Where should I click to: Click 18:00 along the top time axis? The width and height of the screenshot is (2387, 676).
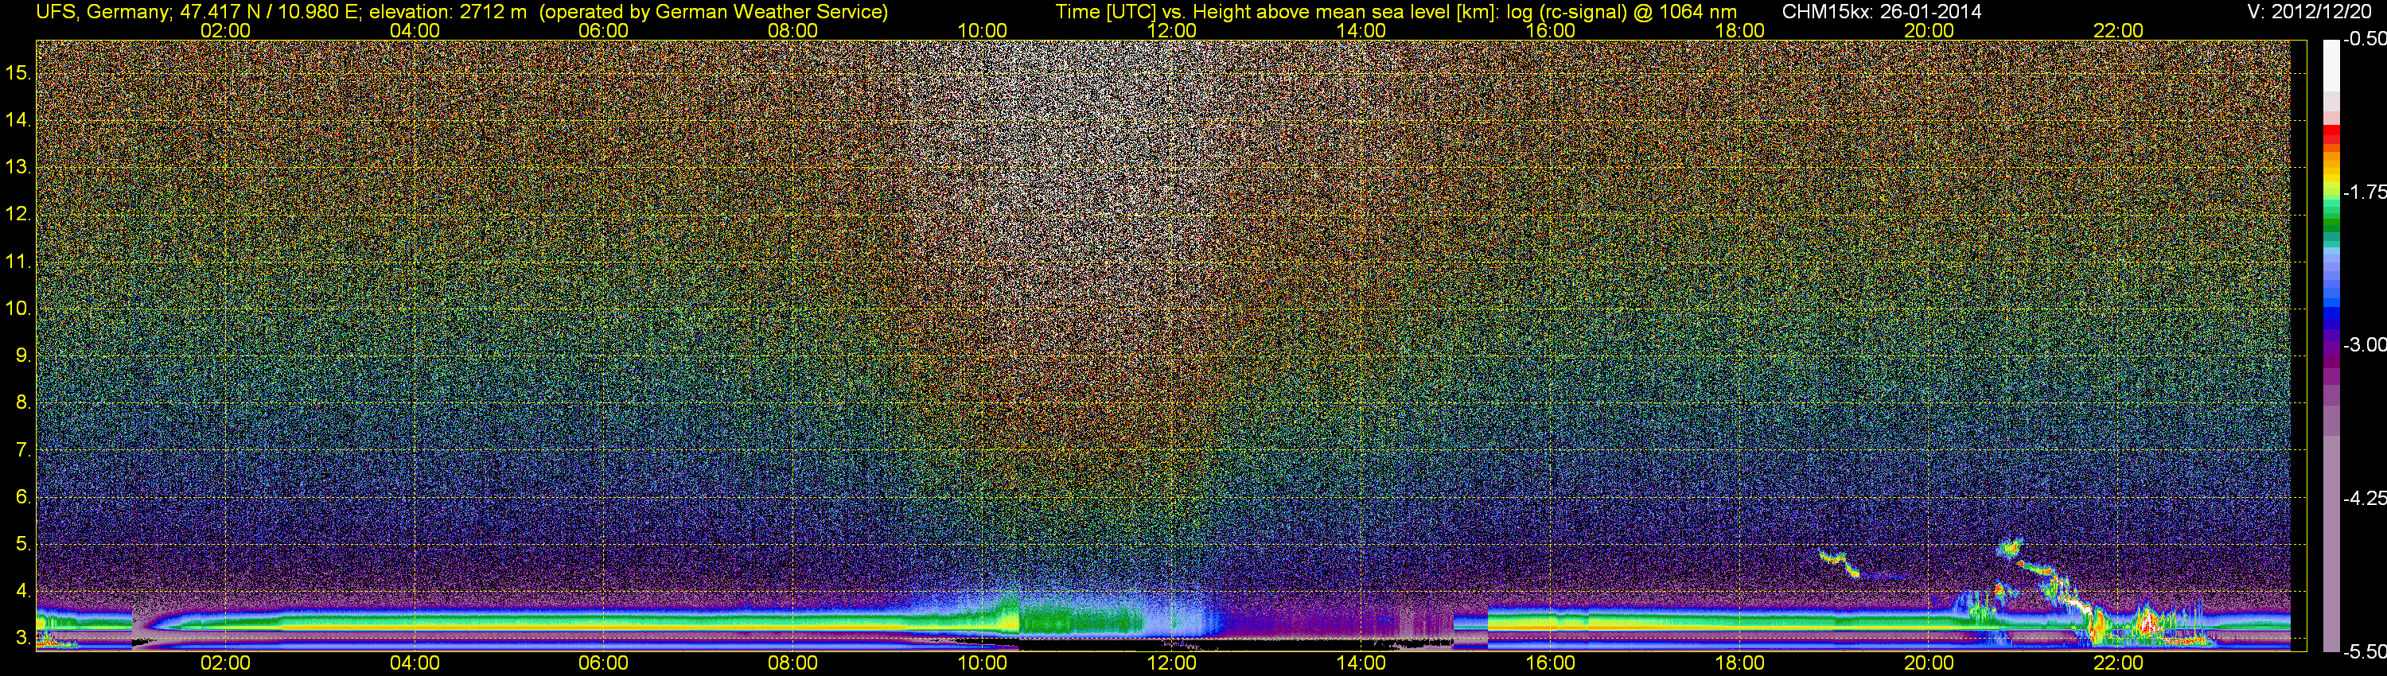coord(1739,30)
